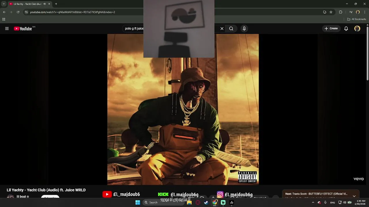This screenshot has width=369, height=207.
Task: Open the YouTube account avatar menu
Action: [x=357, y=28]
